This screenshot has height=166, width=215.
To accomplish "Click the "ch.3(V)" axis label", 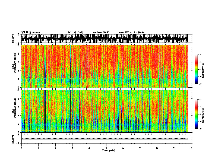I will (13, 139).
